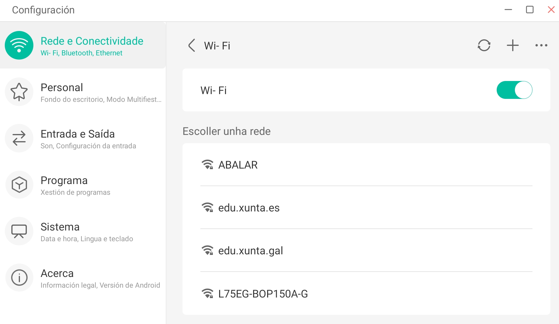Select the edu.xunta.es network
This screenshot has width=559, height=324.
click(x=249, y=208)
